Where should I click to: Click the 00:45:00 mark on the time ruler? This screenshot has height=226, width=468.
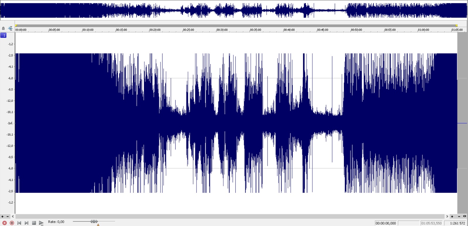click(323, 30)
